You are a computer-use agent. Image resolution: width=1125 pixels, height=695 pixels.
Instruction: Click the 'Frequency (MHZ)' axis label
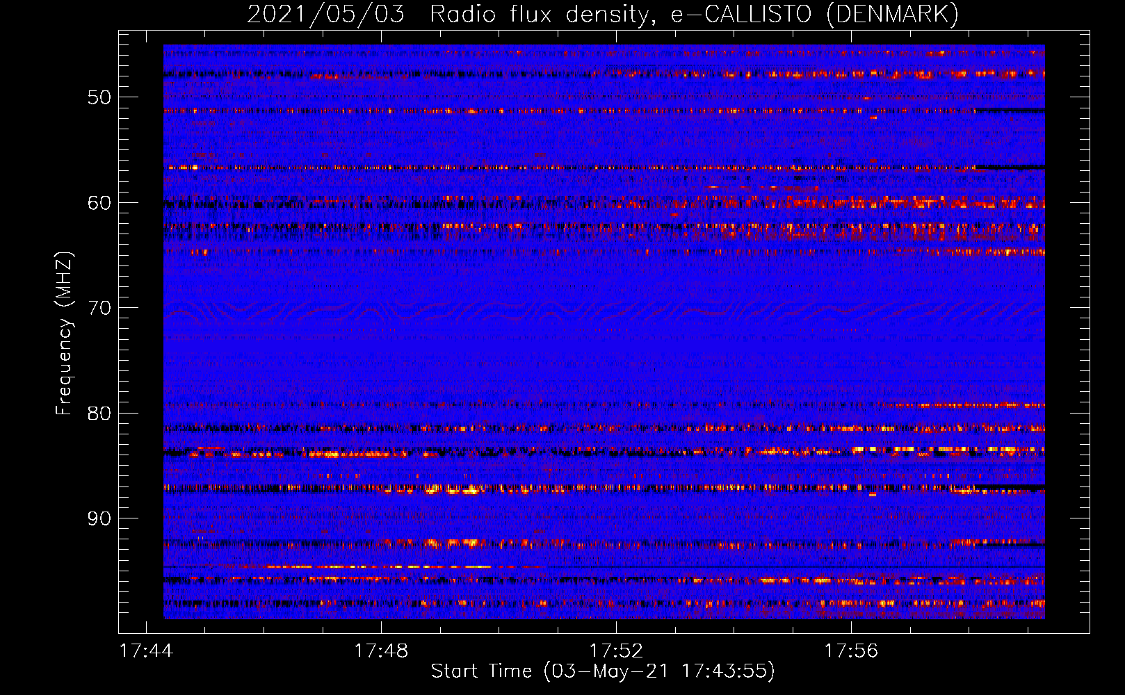[x=64, y=334]
